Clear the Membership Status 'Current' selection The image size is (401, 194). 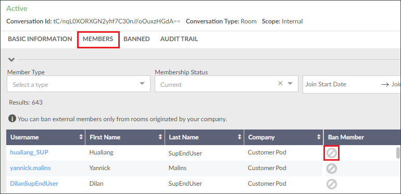[280, 83]
